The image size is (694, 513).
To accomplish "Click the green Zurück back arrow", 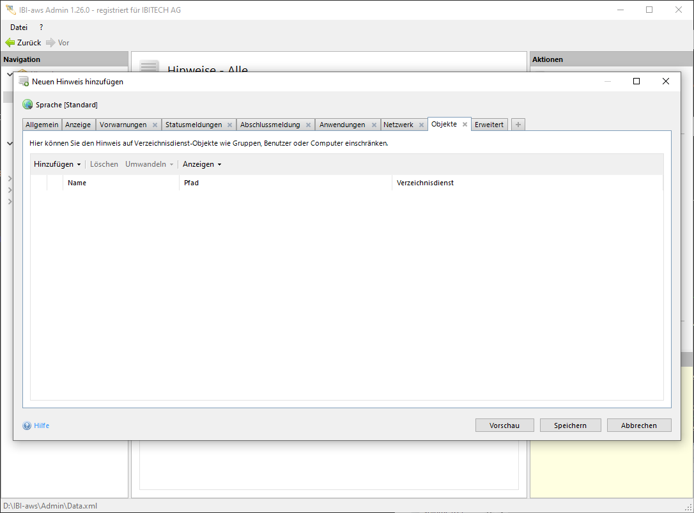I will tap(10, 43).
